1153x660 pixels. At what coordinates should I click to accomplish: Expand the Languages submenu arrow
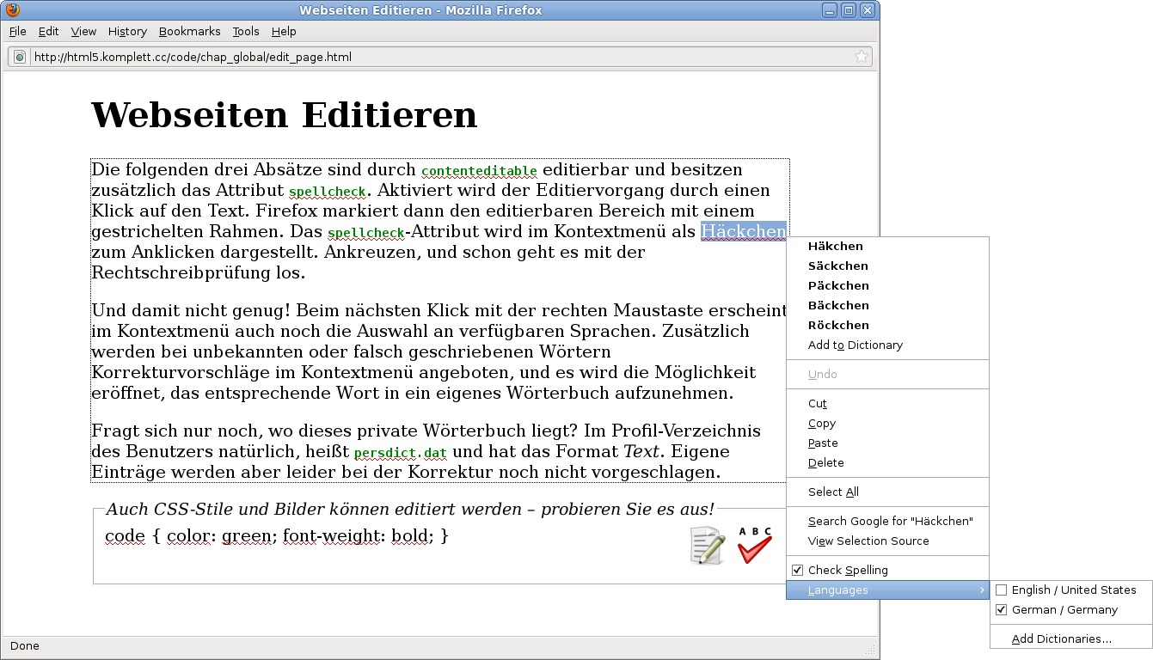click(982, 590)
